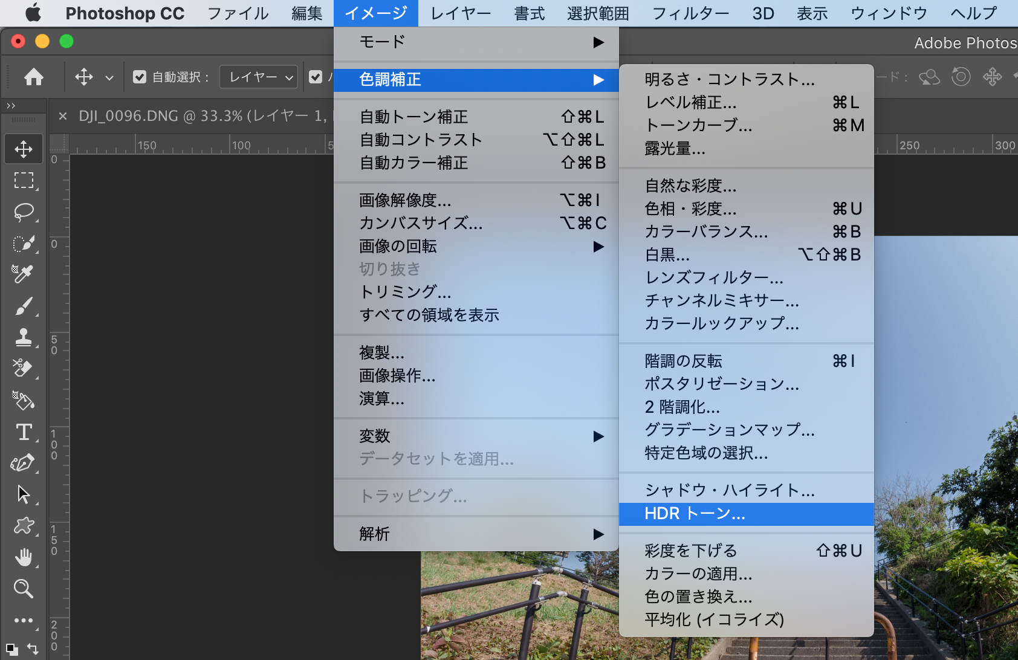Select the Brush tool
Image resolution: width=1018 pixels, height=660 pixels.
click(24, 306)
